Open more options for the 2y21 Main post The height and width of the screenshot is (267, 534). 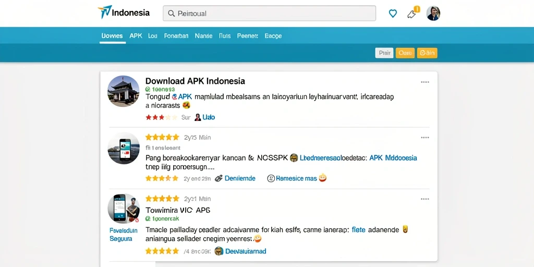tap(424, 199)
